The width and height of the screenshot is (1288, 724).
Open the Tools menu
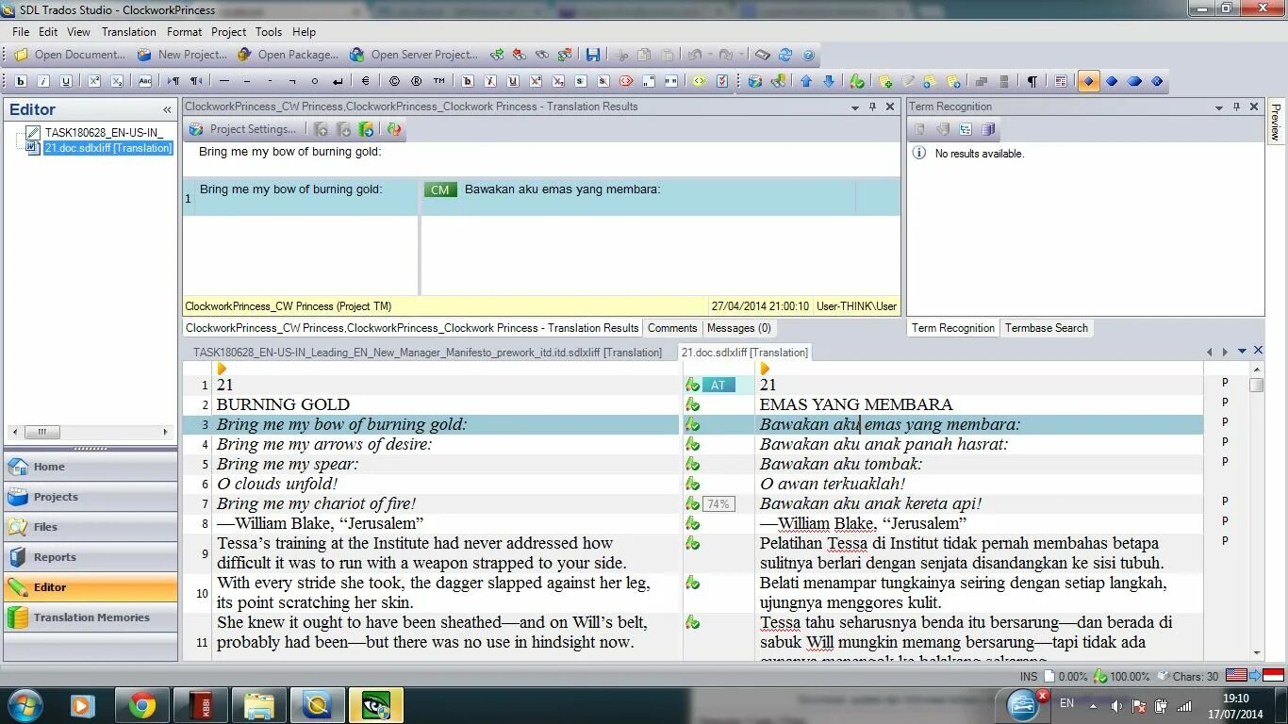point(269,31)
